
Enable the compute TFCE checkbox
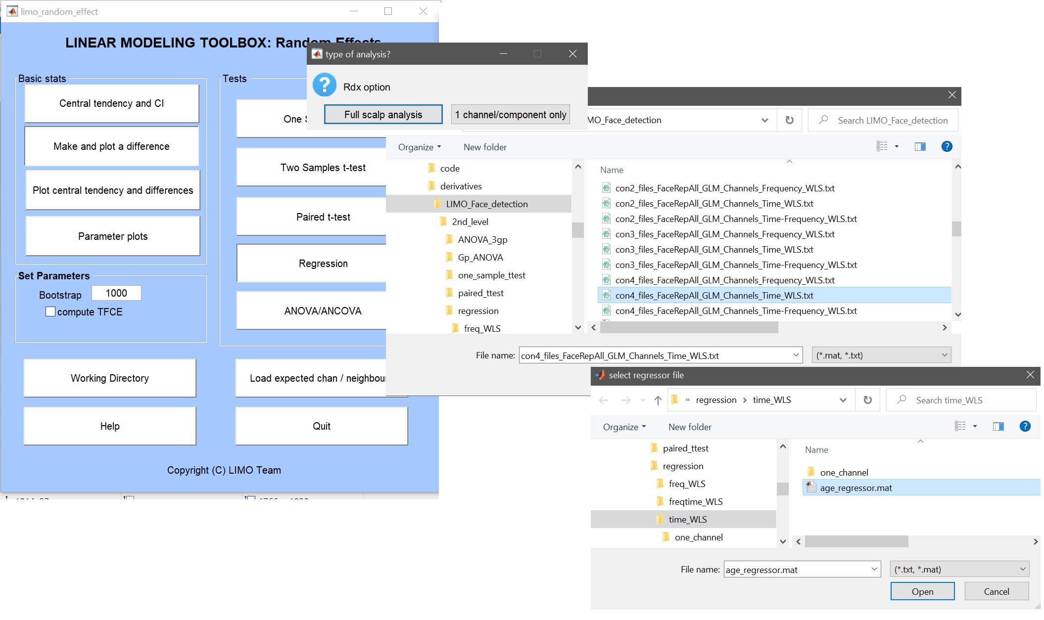click(50, 311)
